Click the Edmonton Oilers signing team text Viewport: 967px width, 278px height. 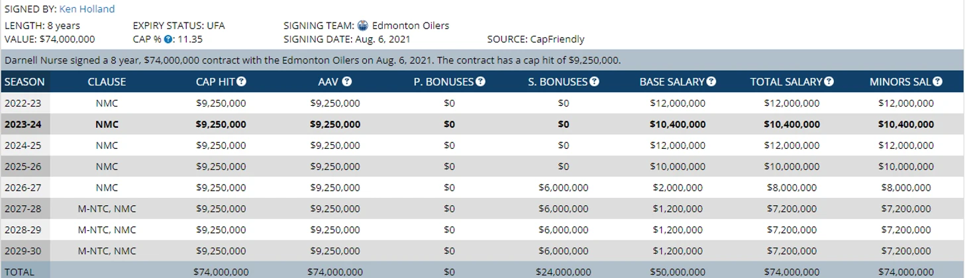410,26
